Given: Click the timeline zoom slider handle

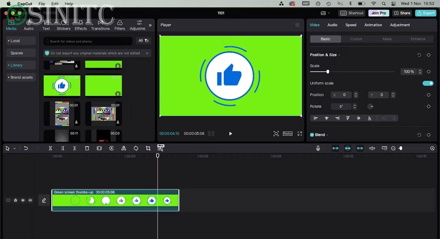Looking at the screenshot, I should [x=401, y=148].
